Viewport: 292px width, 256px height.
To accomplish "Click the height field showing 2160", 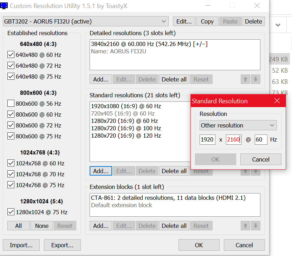I will [x=234, y=139].
